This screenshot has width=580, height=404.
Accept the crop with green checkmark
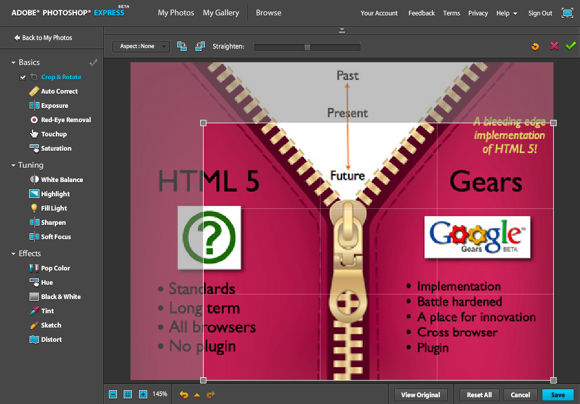571,46
